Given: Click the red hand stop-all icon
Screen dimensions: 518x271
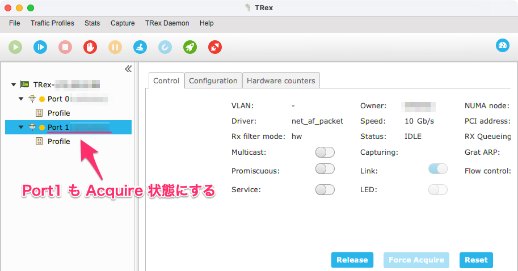Looking at the screenshot, I should click(x=90, y=47).
